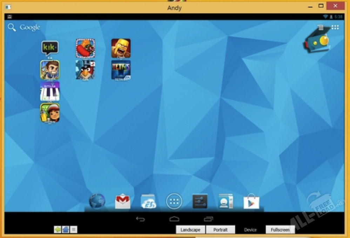Click the Google search bar

tap(25, 28)
